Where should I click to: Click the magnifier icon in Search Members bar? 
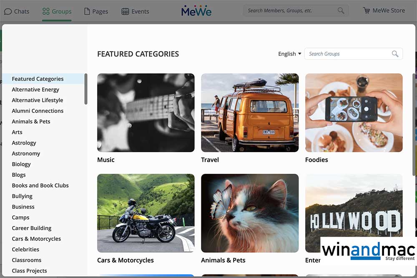(341, 11)
